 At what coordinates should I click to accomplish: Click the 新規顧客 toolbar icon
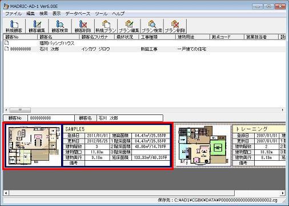[14, 26]
